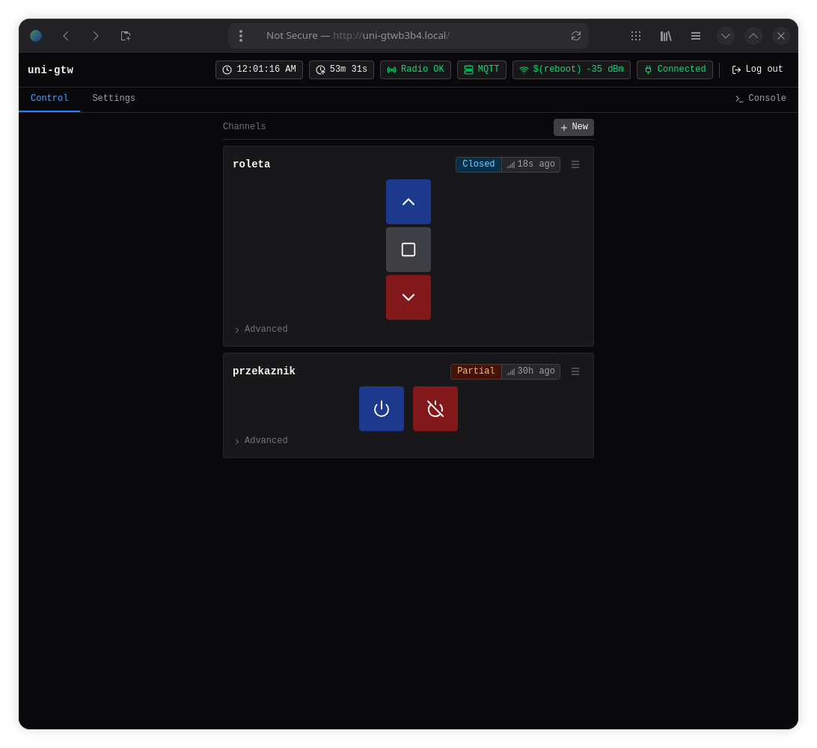Open the roleta channel hamburger menu
Viewport: 817px width, 748px height.
575,164
